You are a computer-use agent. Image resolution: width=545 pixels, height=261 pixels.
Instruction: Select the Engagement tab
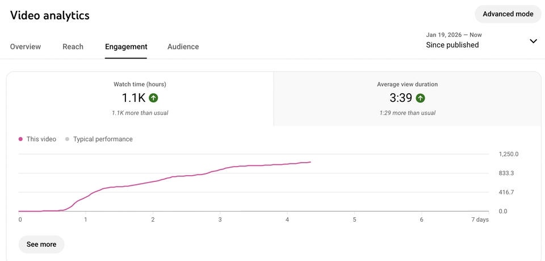[x=126, y=47]
